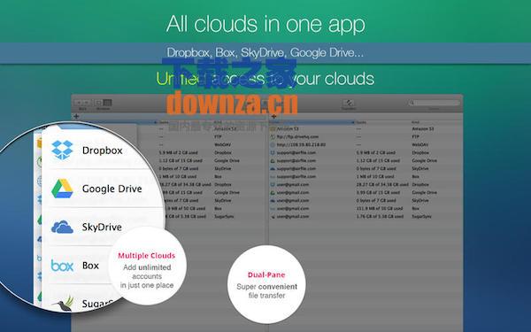Click "5.9 MB of 2 GB used" in left pane
The width and height of the screenshot is (531, 332).
pyautogui.click(x=178, y=153)
